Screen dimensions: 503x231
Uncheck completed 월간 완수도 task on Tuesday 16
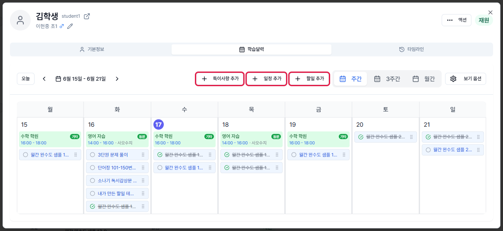(92, 206)
